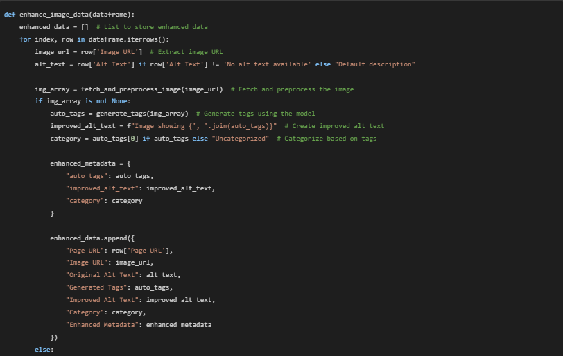The height and width of the screenshot is (356, 563).
Task: Click 'enhanced_data = []' assignment
Action: [54, 27]
